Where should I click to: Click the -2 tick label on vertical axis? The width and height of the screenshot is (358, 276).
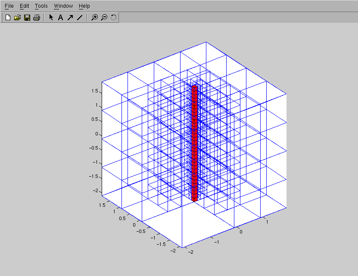click(96, 191)
